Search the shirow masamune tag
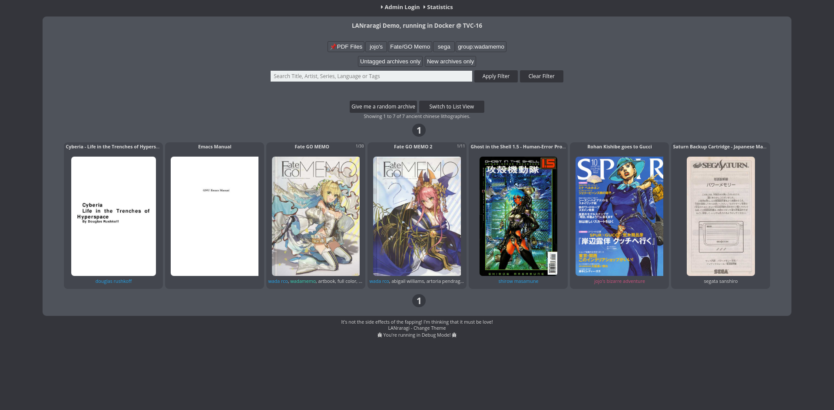The height and width of the screenshot is (410, 834). click(x=518, y=281)
